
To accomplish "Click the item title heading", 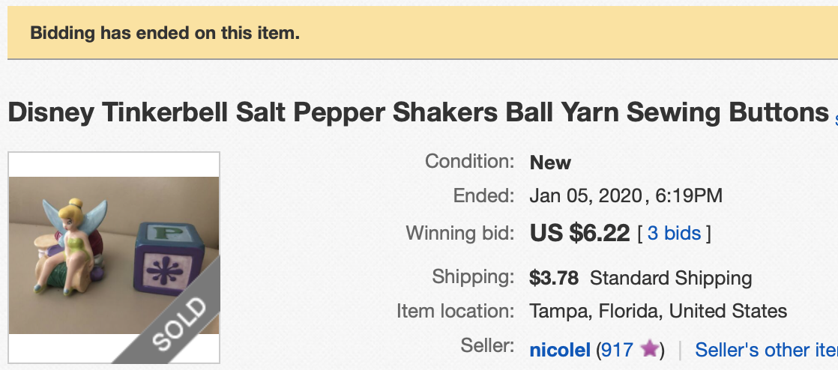I will [x=418, y=112].
